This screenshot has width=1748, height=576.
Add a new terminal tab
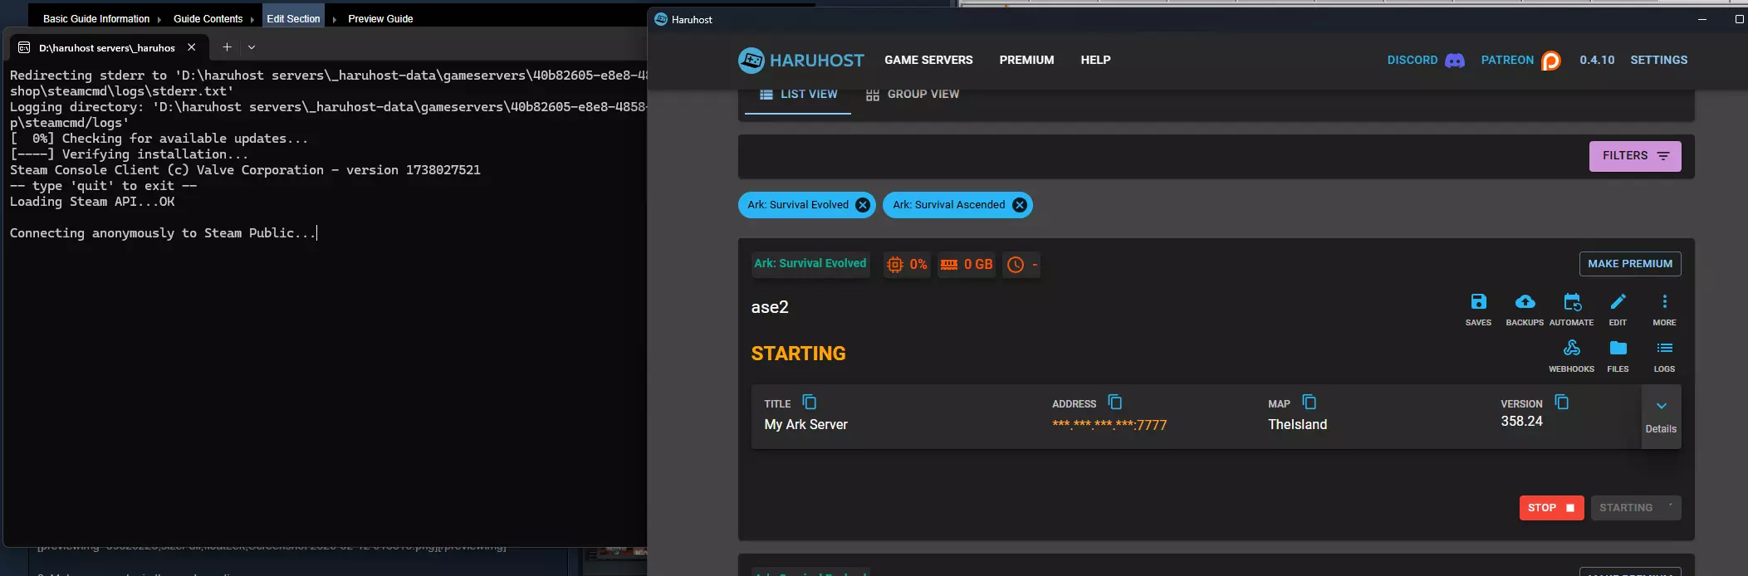coord(227,47)
